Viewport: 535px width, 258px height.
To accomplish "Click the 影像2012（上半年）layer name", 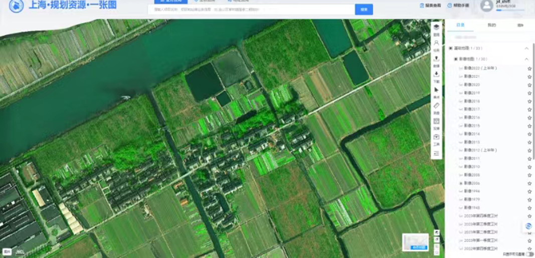I will coord(480,150).
